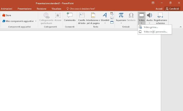Close the PowerPoint window
The height and width of the screenshot is (111, 183).
point(179,3)
